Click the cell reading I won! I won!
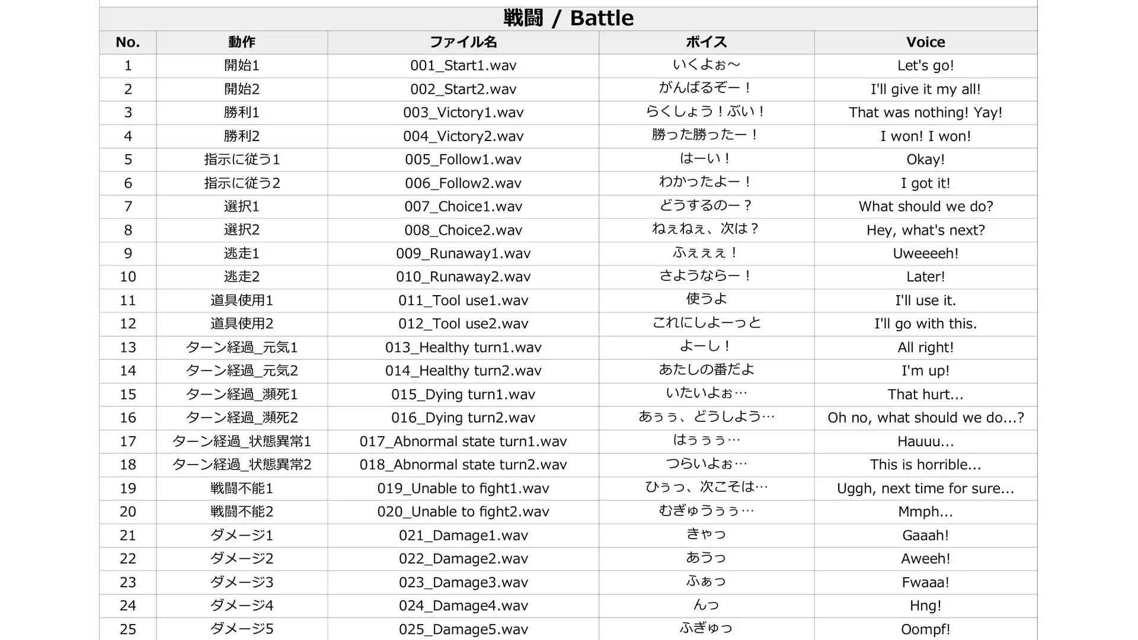The height and width of the screenshot is (640, 1138). [926, 136]
